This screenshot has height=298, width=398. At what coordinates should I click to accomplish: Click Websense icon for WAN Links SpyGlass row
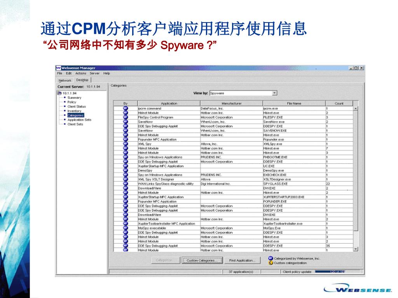click(126, 184)
